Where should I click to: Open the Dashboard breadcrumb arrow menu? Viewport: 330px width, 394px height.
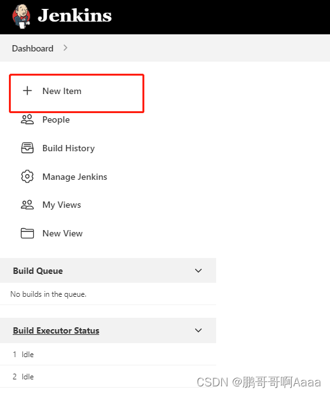[65, 48]
